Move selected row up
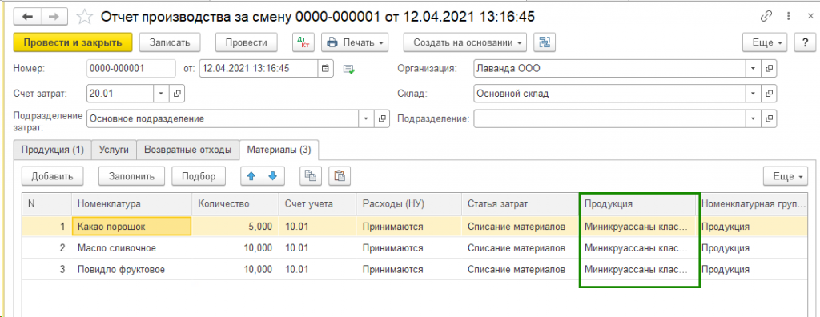Viewport: 820px width, 317px height. [251, 176]
